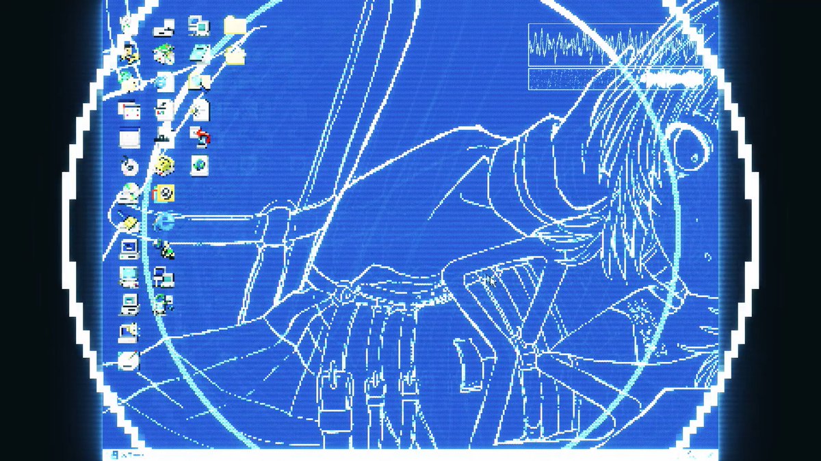The height and width of the screenshot is (461, 821).
Task: Open the CD disc desktop icon
Action: tap(129, 165)
